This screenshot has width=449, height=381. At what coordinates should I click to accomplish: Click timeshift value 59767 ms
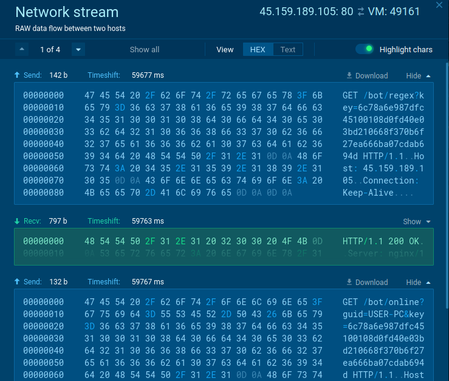[148, 281]
